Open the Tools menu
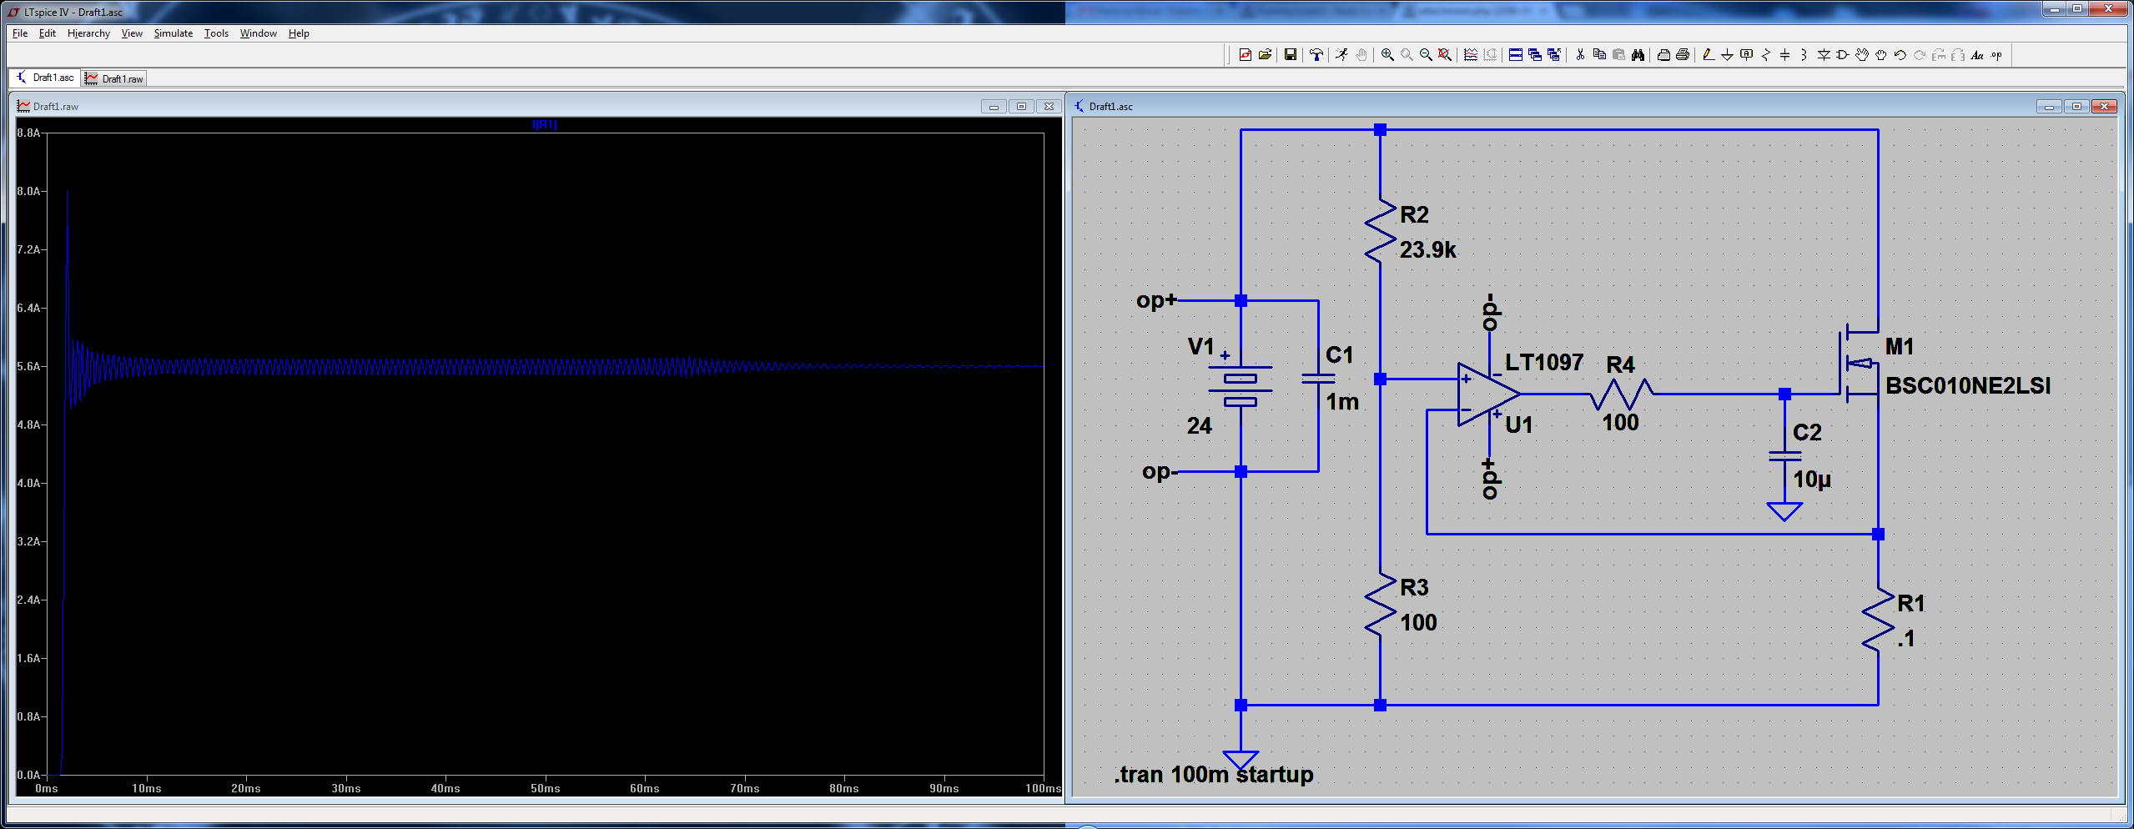This screenshot has height=829, width=2134. click(216, 33)
